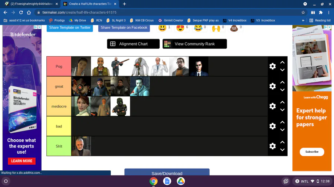Viewport: 334px width, 187px height.
Task: Move great tier down with arrow
Action: coord(282,90)
